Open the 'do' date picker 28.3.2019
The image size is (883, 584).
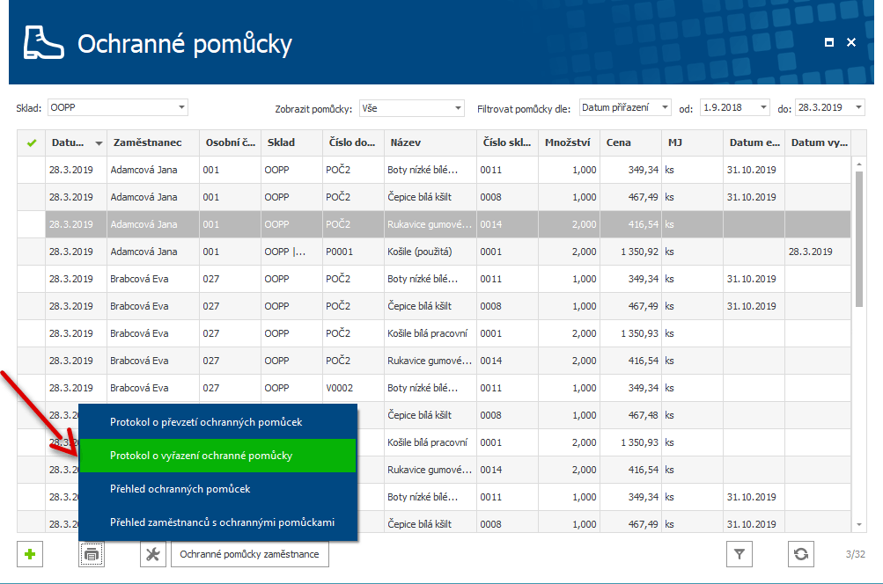point(858,107)
